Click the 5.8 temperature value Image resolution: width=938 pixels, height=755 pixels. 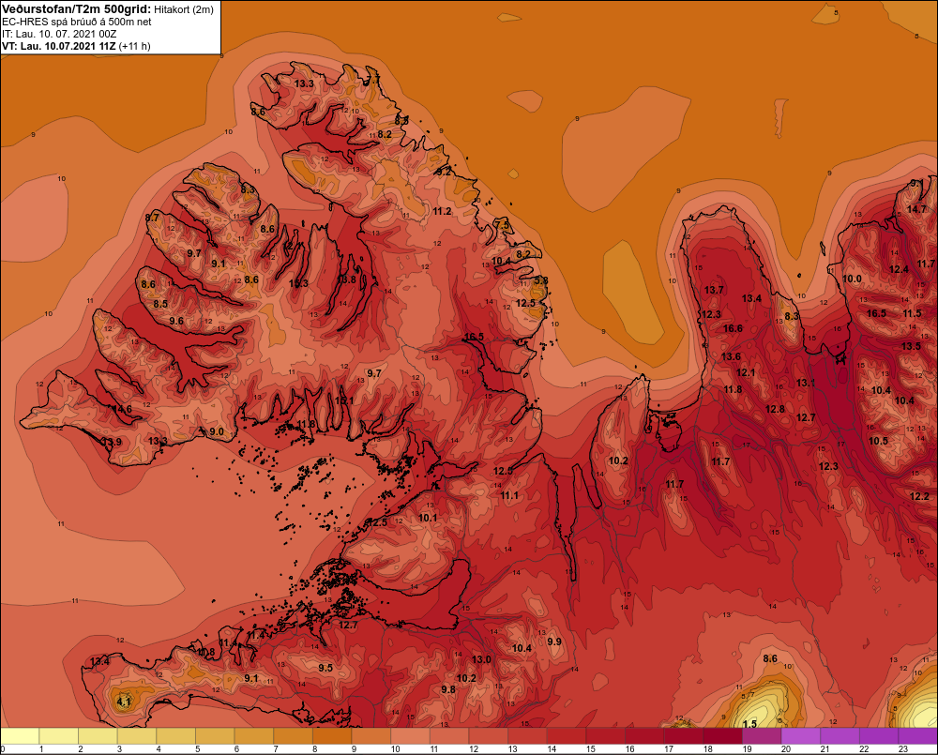541,280
